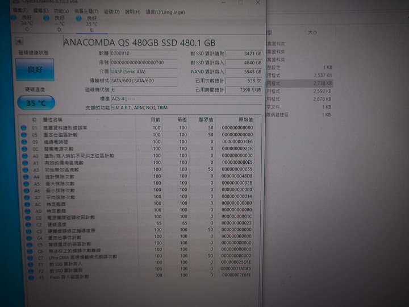Open the 檔案(F) menu
409x307 pixels.
pos(20,10)
